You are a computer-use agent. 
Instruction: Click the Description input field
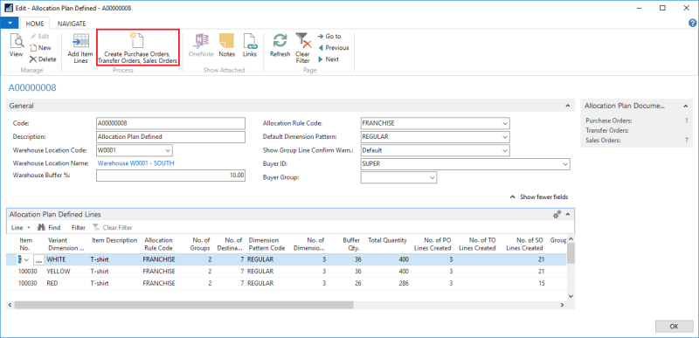(x=170, y=137)
